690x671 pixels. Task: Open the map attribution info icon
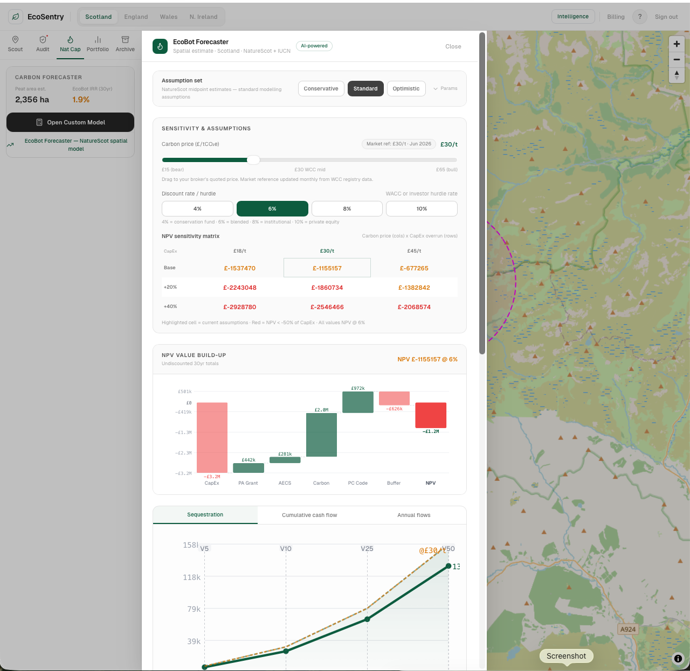(x=678, y=658)
